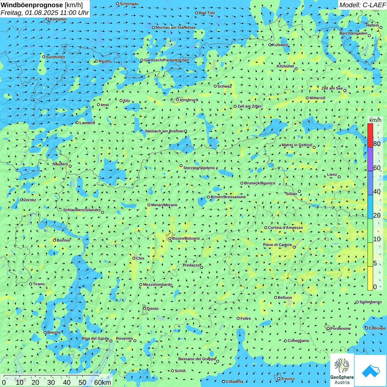
Task: Click the Garmisch-Partenkirchen label
Action: pyautogui.click(x=167, y=60)
